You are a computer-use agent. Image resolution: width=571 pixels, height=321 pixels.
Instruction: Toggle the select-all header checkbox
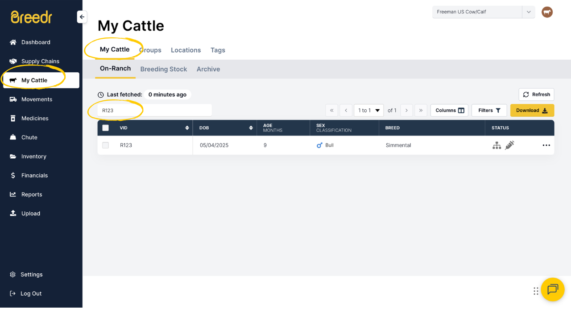pos(106,128)
